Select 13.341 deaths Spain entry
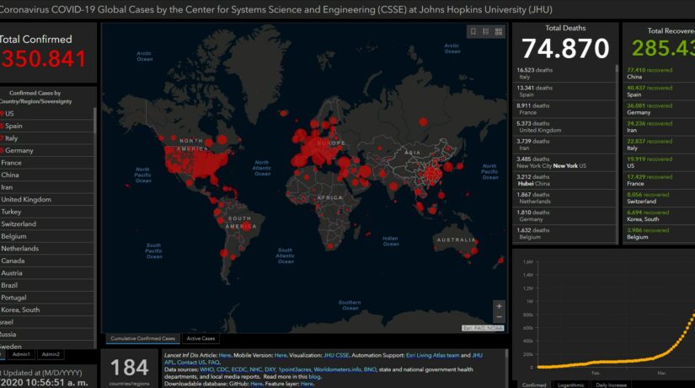The width and height of the screenshot is (695, 388). [x=564, y=91]
